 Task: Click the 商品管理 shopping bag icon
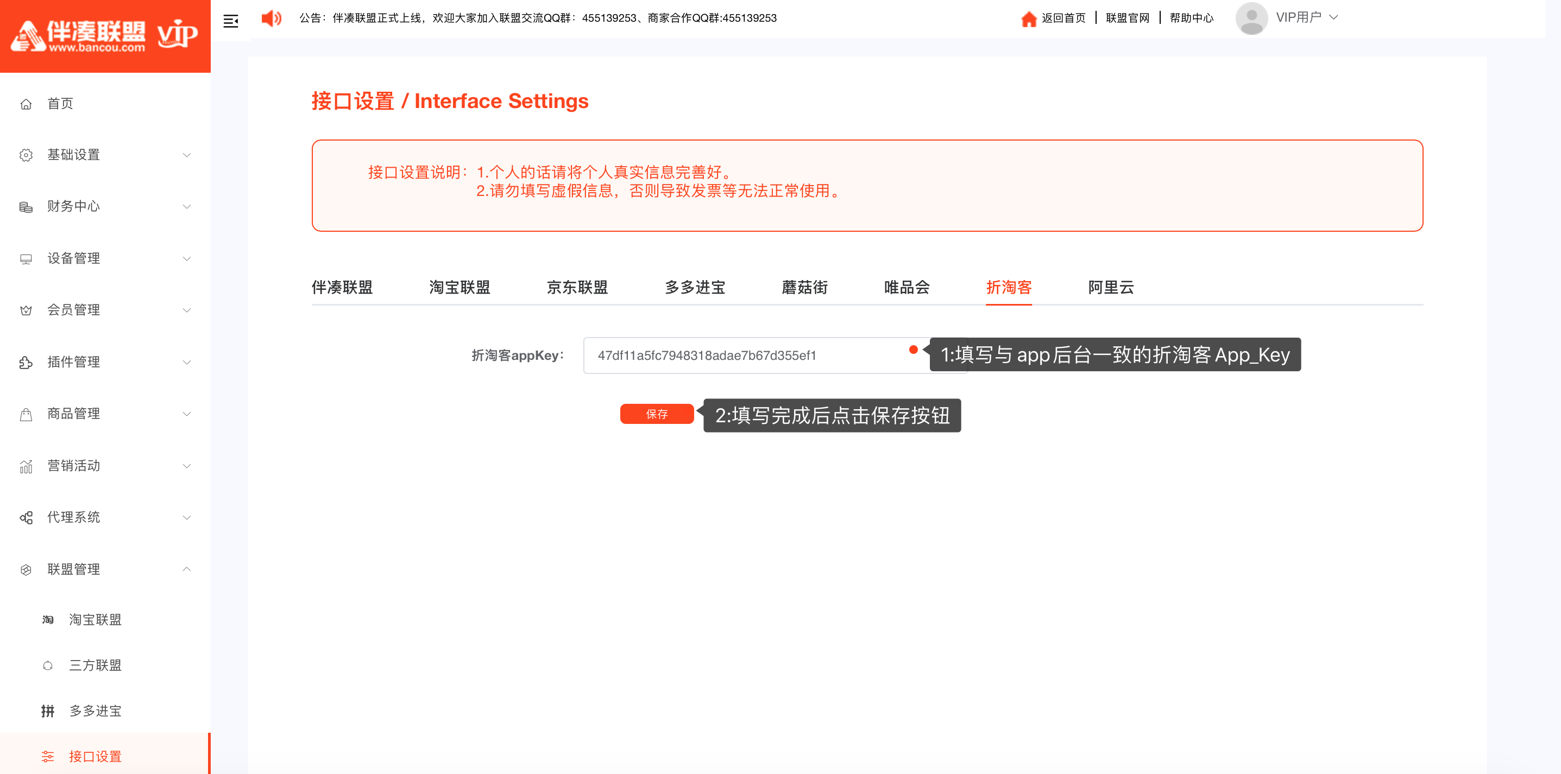26,414
